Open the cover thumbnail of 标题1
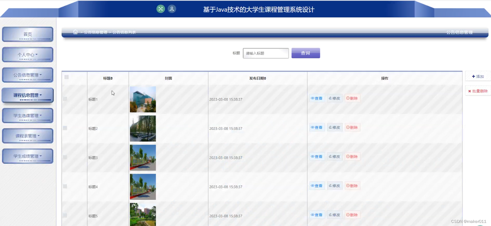Image resolution: width=491 pixels, height=226 pixels. pos(143,99)
